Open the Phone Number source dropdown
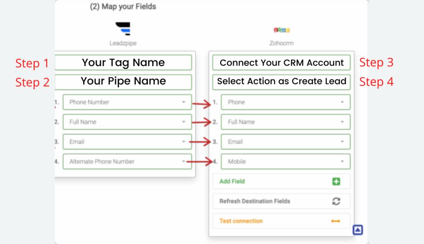 coord(127,102)
